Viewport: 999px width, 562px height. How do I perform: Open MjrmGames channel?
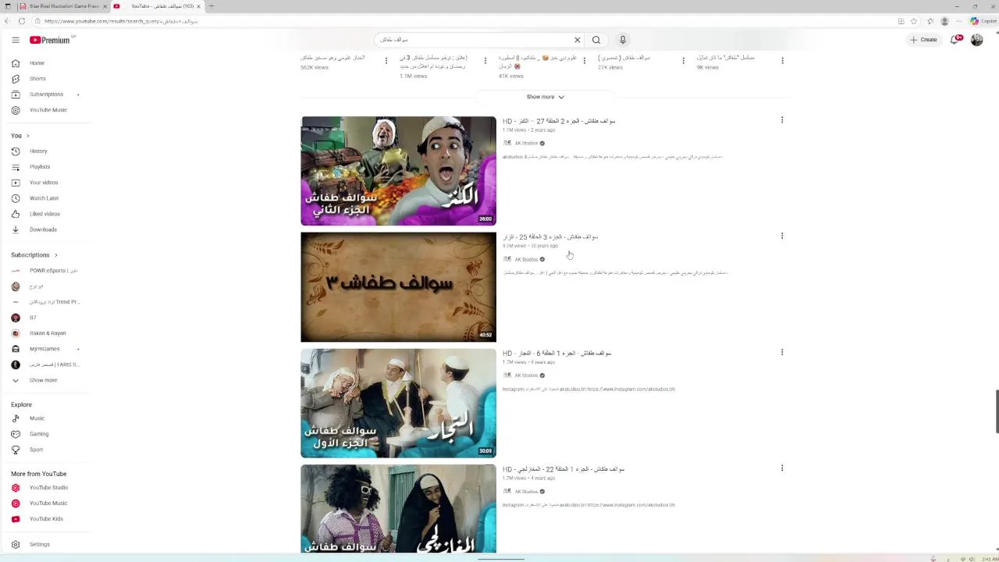(x=44, y=349)
